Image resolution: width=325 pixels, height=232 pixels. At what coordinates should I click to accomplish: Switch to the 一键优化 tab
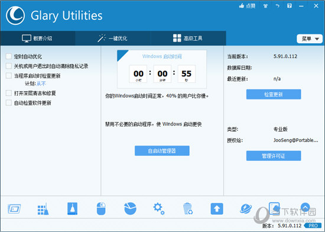[113, 38]
